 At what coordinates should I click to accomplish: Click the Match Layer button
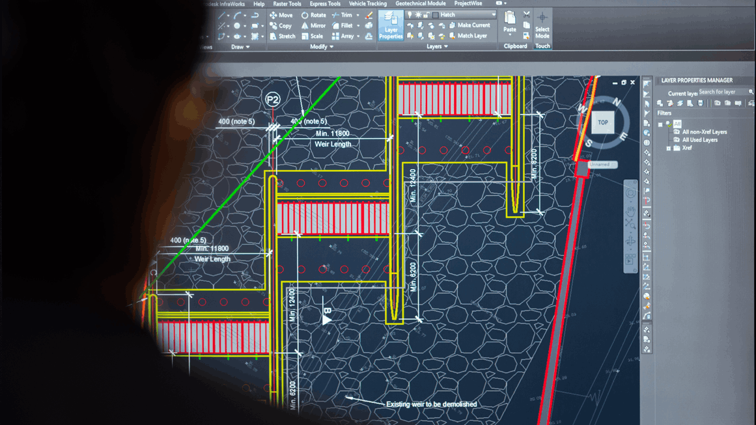(x=468, y=36)
